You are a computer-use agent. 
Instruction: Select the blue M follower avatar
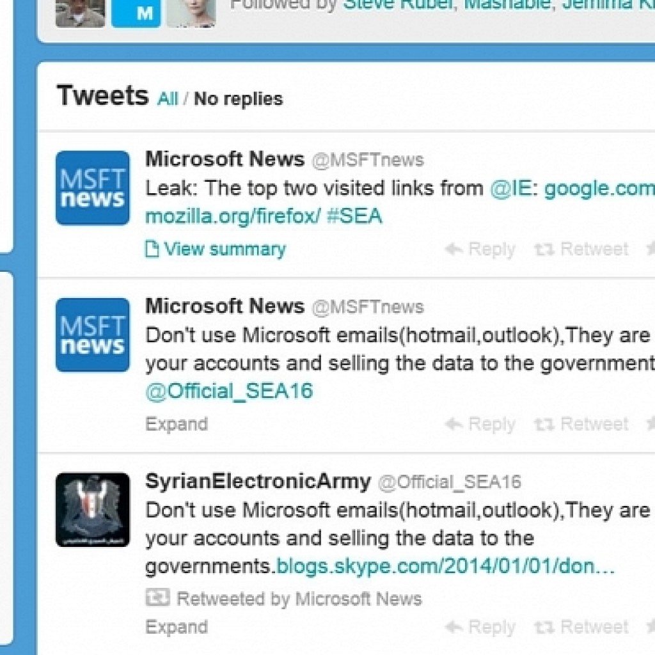[x=136, y=13]
